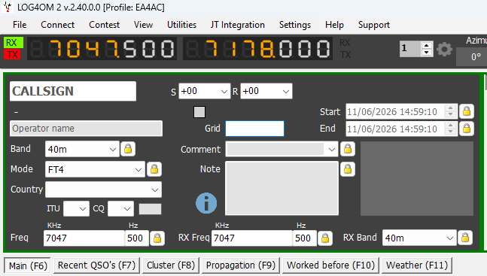Image resolution: width=487 pixels, height=276 pixels.
Task: Tick the checkbox above the Grid field
Action: [x=199, y=112]
